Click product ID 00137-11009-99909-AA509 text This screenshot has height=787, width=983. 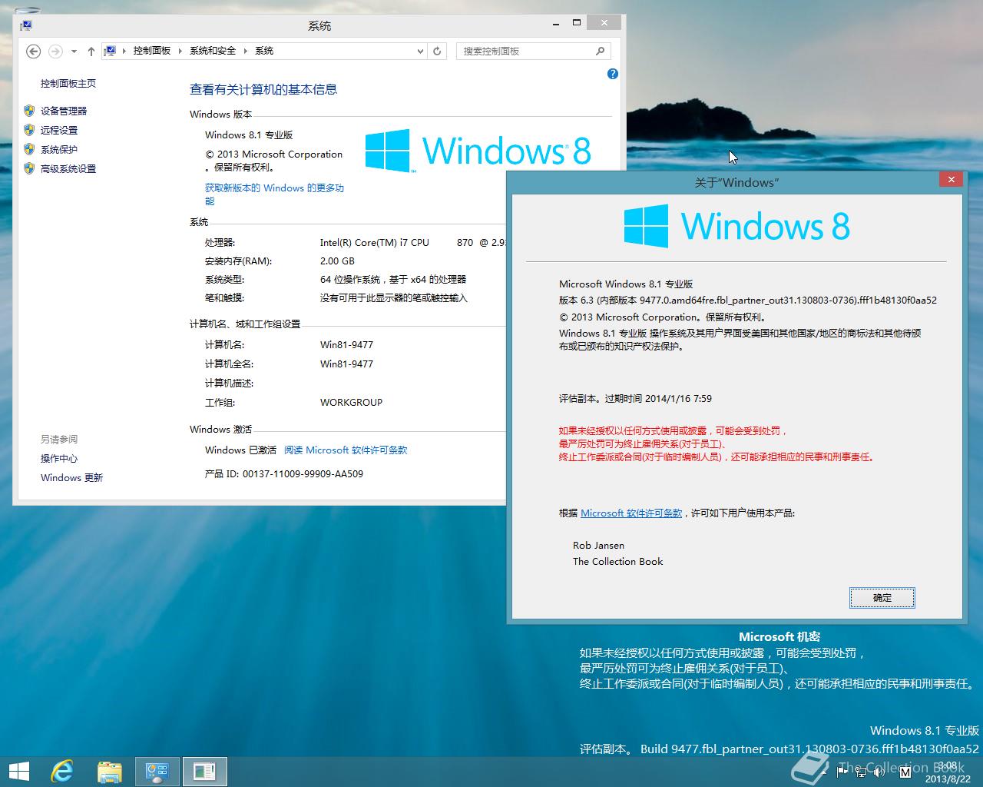303,474
